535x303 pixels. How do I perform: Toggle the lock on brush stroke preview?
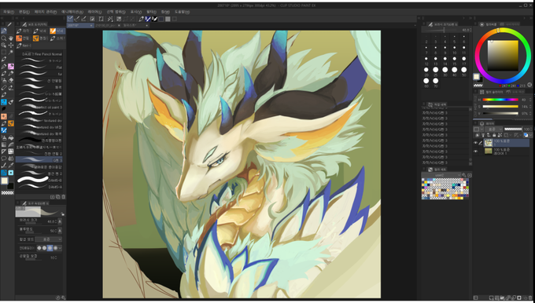click(62, 214)
